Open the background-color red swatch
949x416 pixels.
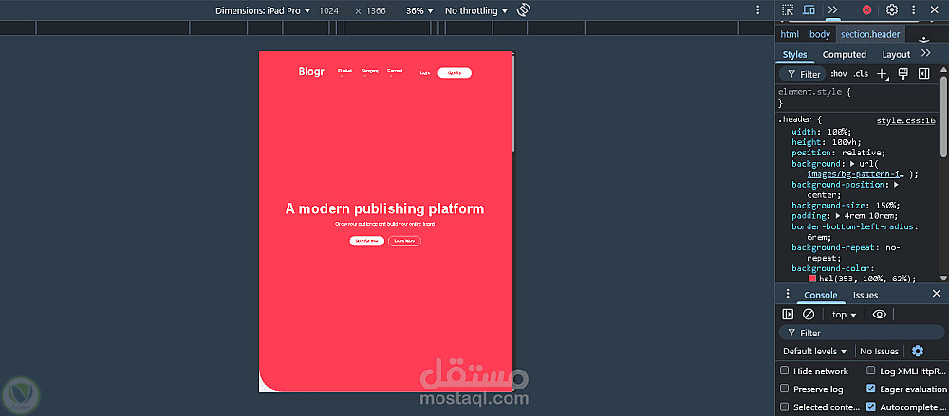click(812, 279)
